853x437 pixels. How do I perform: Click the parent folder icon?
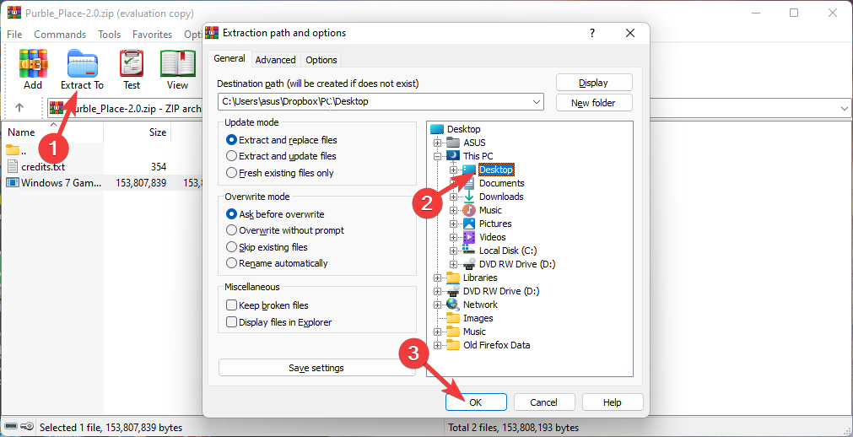click(x=13, y=150)
